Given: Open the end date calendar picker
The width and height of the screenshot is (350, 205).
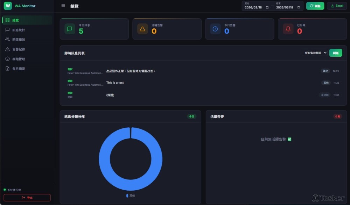Looking at the screenshot, I should point(299,7).
